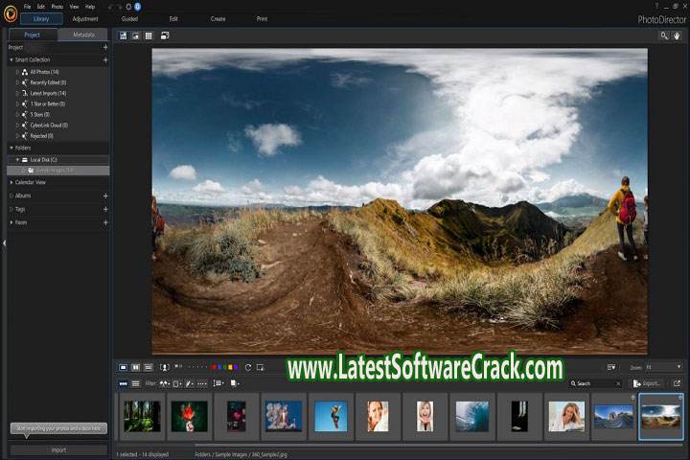Add a new project with plus icon
The image size is (690, 460).
105,47
